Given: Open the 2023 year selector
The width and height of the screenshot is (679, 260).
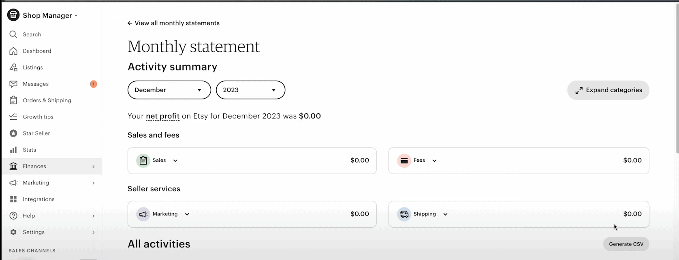Looking at the screenshot, I should click(x=250, y=90).
